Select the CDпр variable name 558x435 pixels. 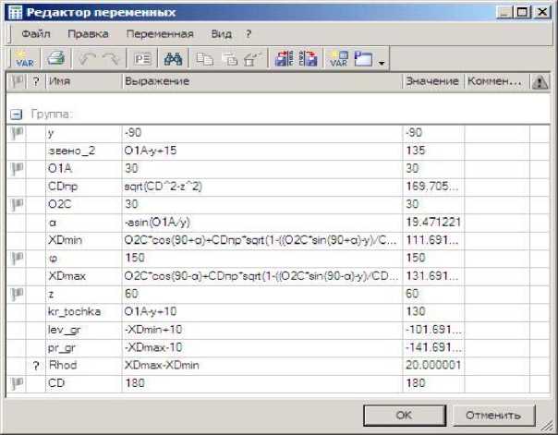pyautogui.click(x=63, y=187)
